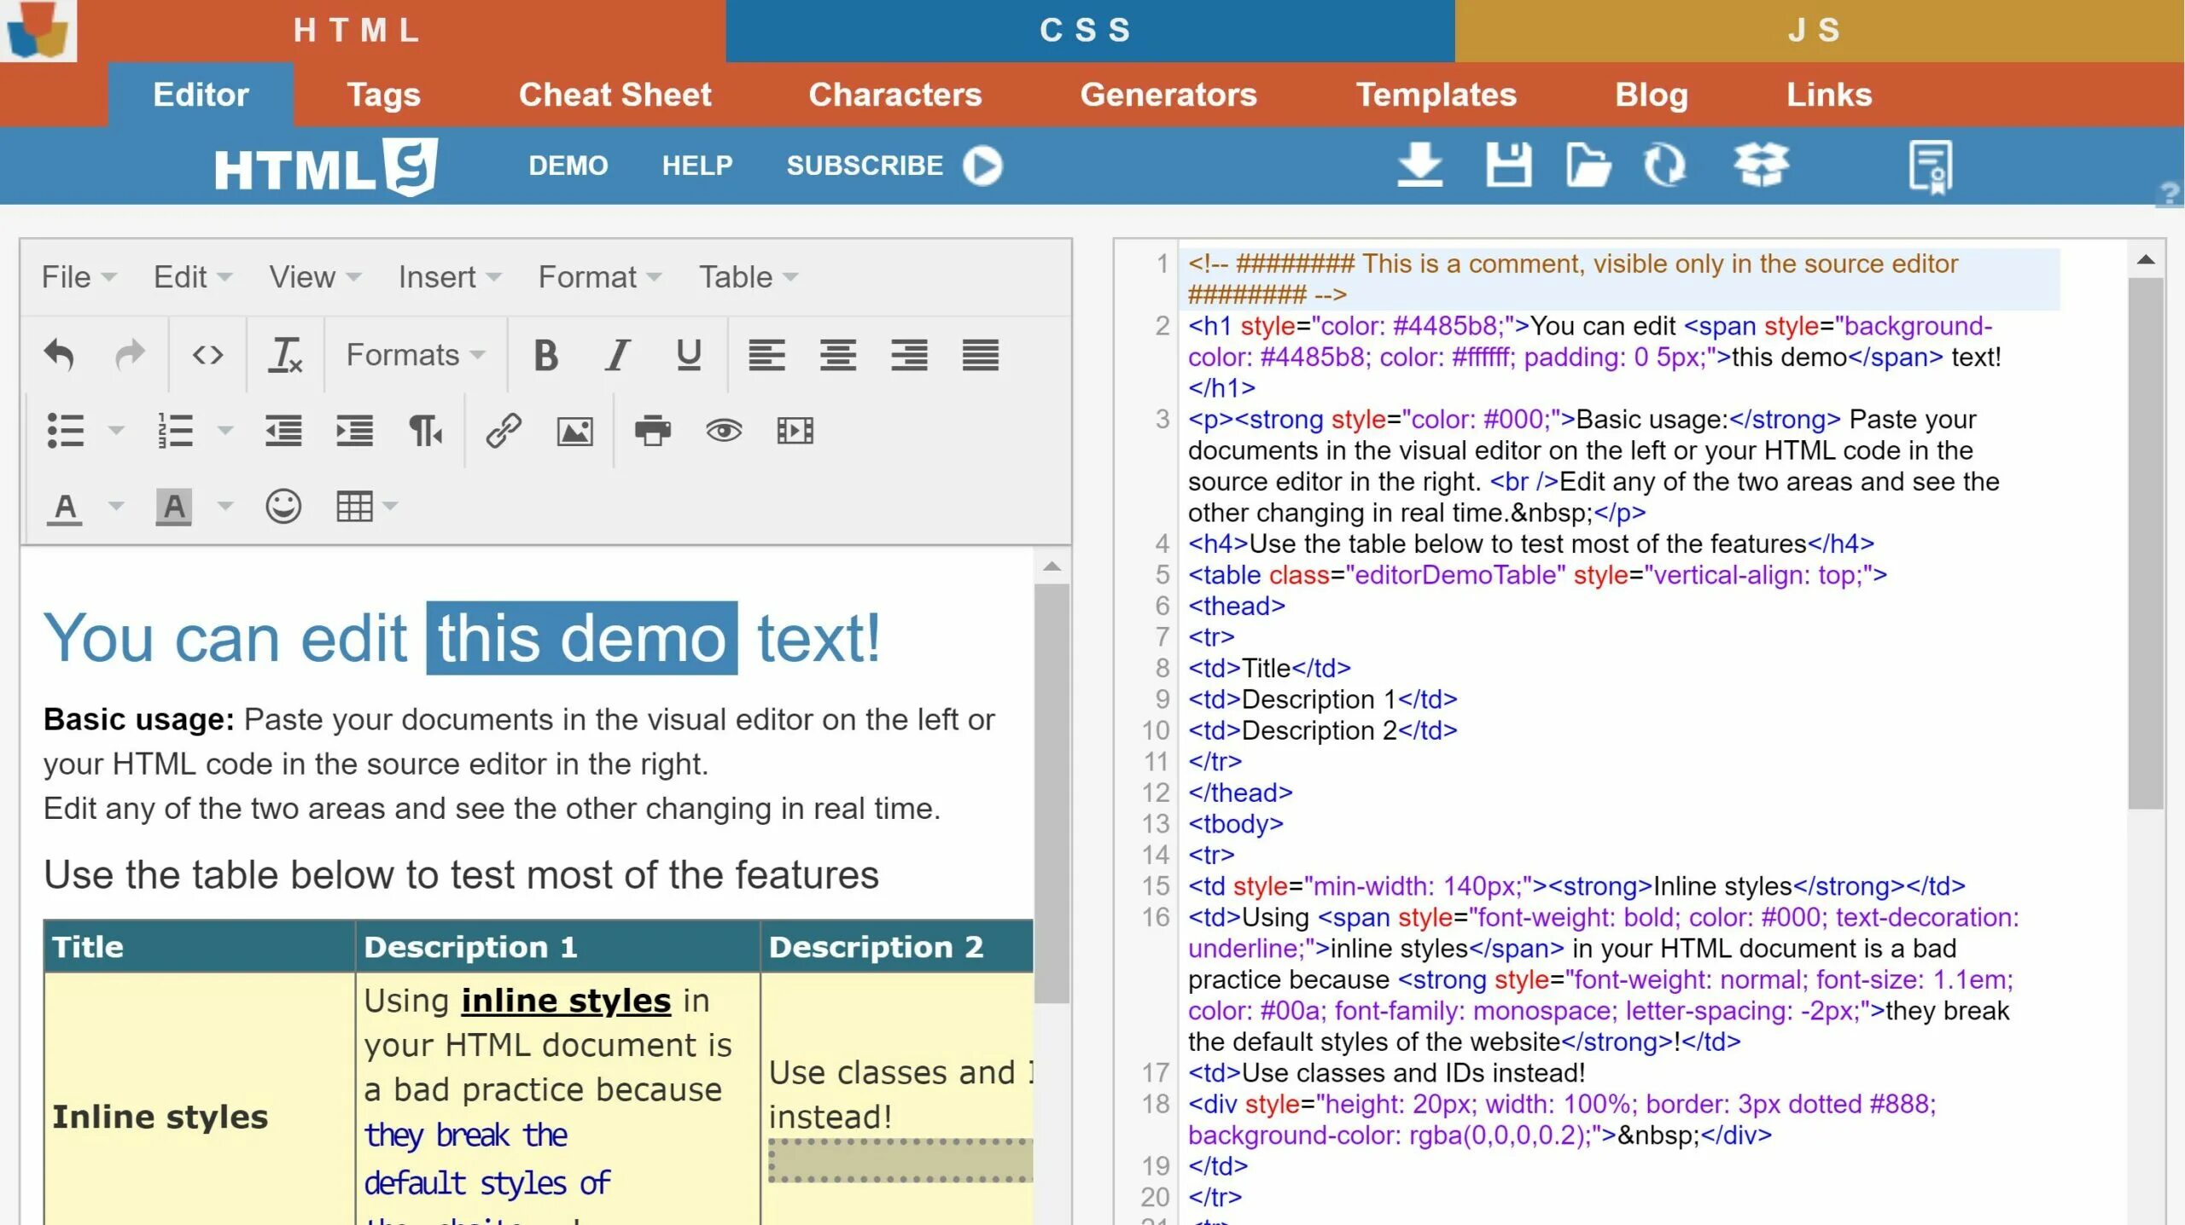
Task: Click the clear formatting icon
Action: coord(285,355)
